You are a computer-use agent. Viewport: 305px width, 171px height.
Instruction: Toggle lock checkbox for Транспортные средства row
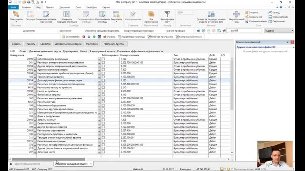[x=103, y=77]
